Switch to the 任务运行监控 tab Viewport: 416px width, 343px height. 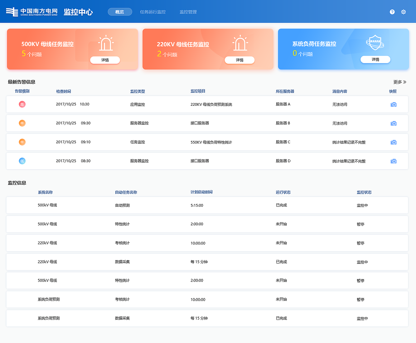coord(153,12)
